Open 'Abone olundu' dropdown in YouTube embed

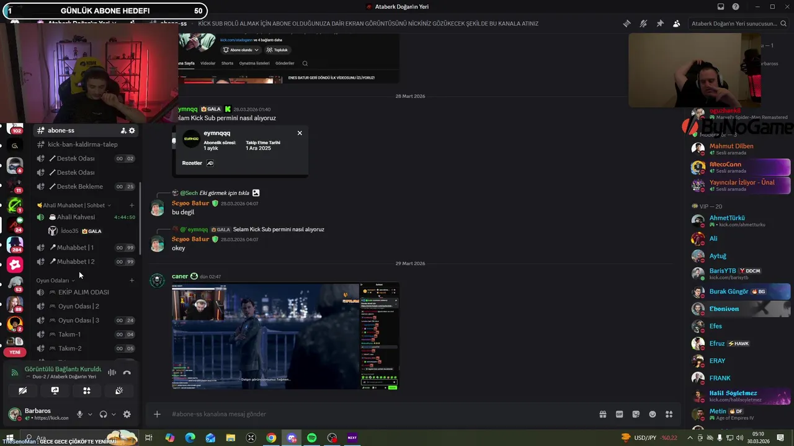241,50
